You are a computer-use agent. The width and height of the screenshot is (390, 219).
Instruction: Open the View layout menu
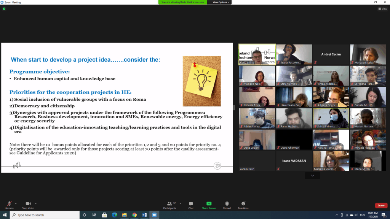[x=382, y=9]
